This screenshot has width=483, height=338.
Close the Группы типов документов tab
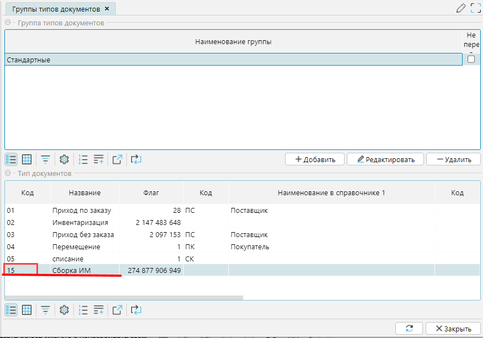(106, 8)
